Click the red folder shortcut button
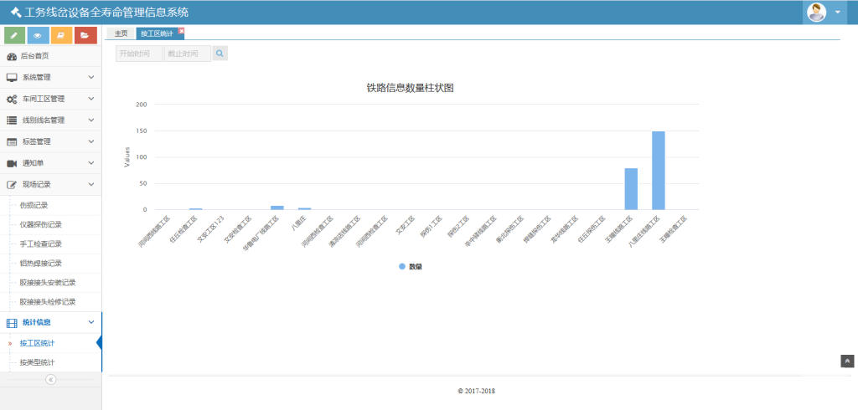This screenshot has width=858, height=410. pyautogui.click(x=85, y=35)
